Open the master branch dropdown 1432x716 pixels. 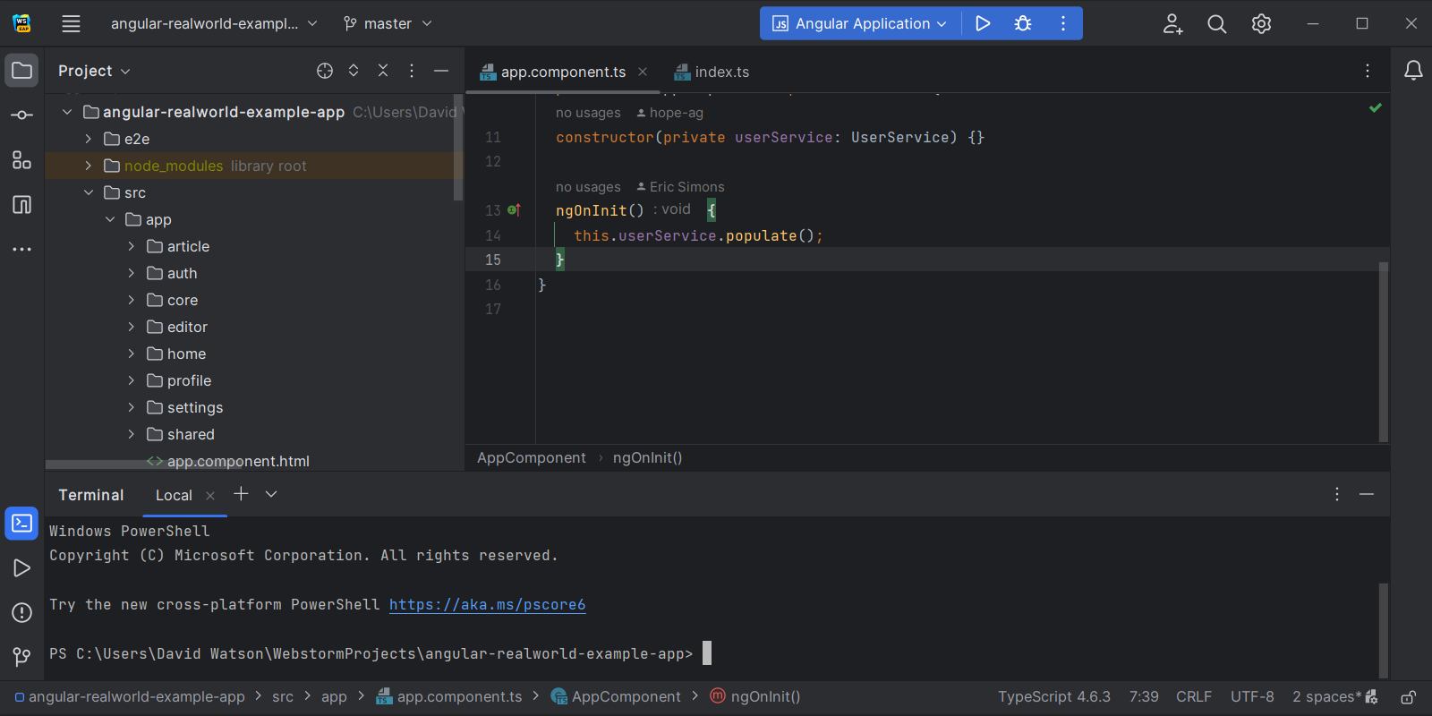coord(388,23)
